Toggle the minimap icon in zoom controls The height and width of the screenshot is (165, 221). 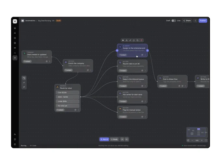point(188,140)
